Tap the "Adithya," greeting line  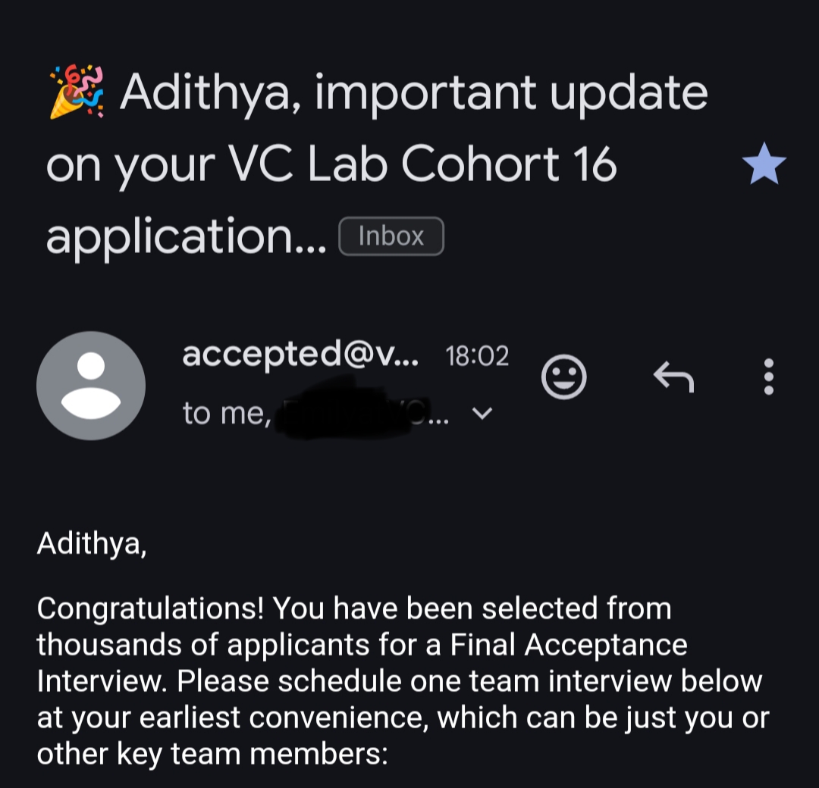click(x=91, y=543)
